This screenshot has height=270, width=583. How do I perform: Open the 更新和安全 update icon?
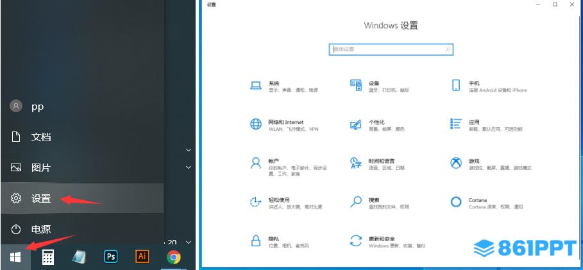tap(356, 240)
